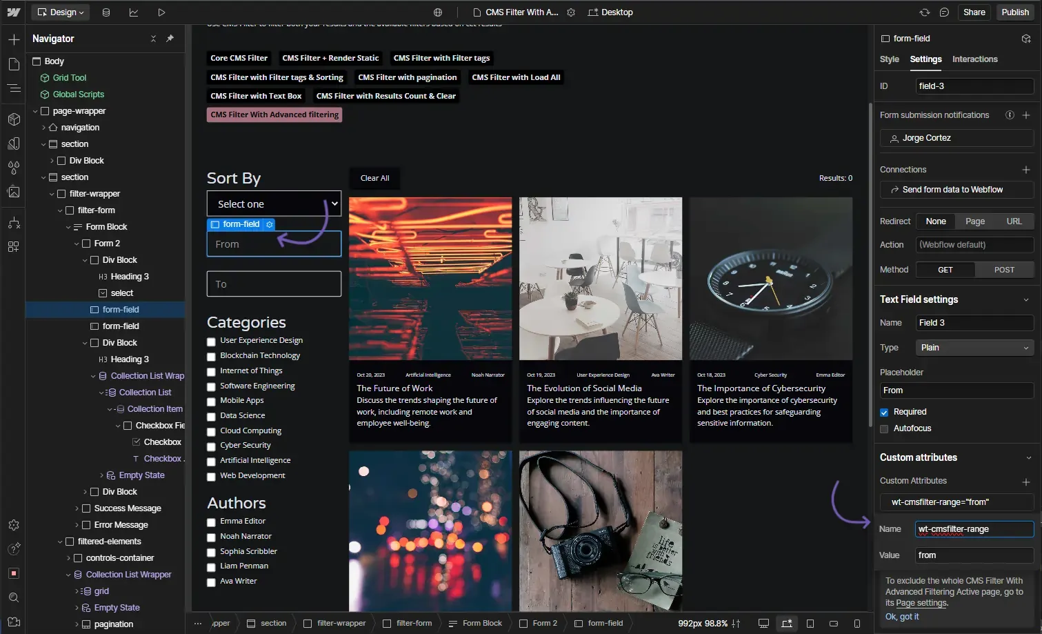Set form Method to POST
The width and height of the screenshot is (1042, 634).
[1004, 270]
